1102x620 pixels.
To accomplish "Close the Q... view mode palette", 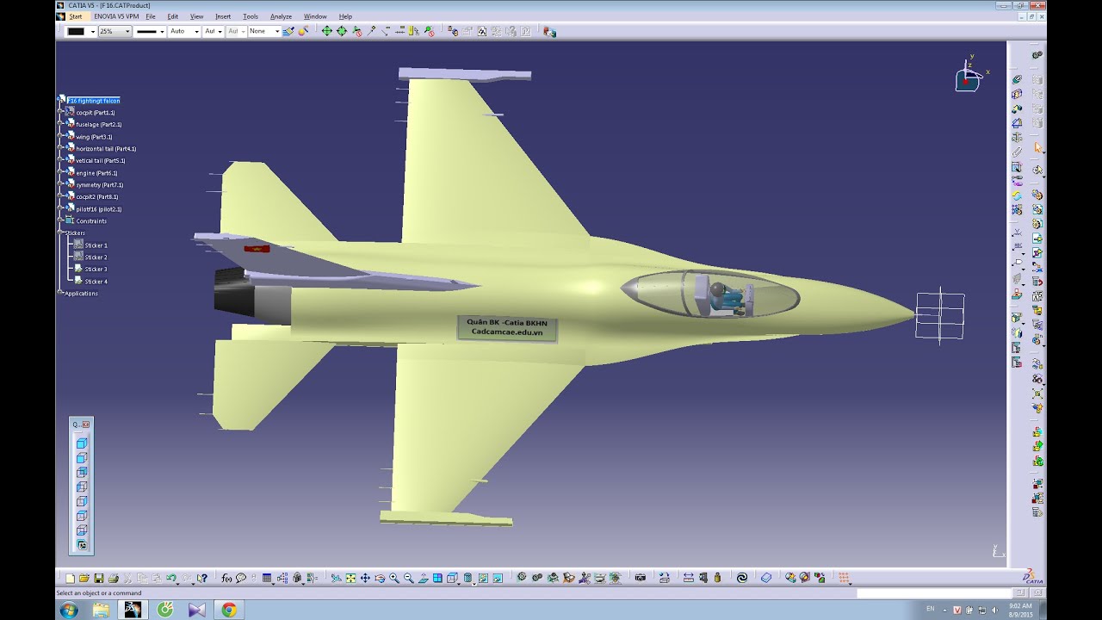I will (86, 425).
